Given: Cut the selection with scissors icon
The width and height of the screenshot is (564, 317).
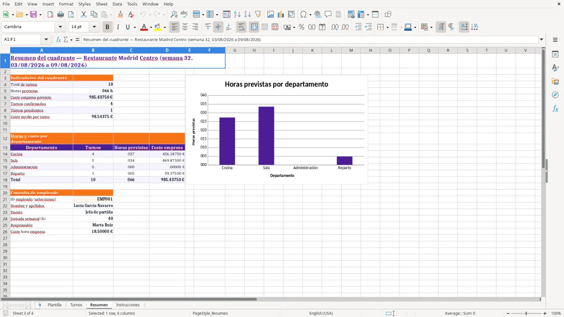Looking at the screenshot, I should point(83,15).
